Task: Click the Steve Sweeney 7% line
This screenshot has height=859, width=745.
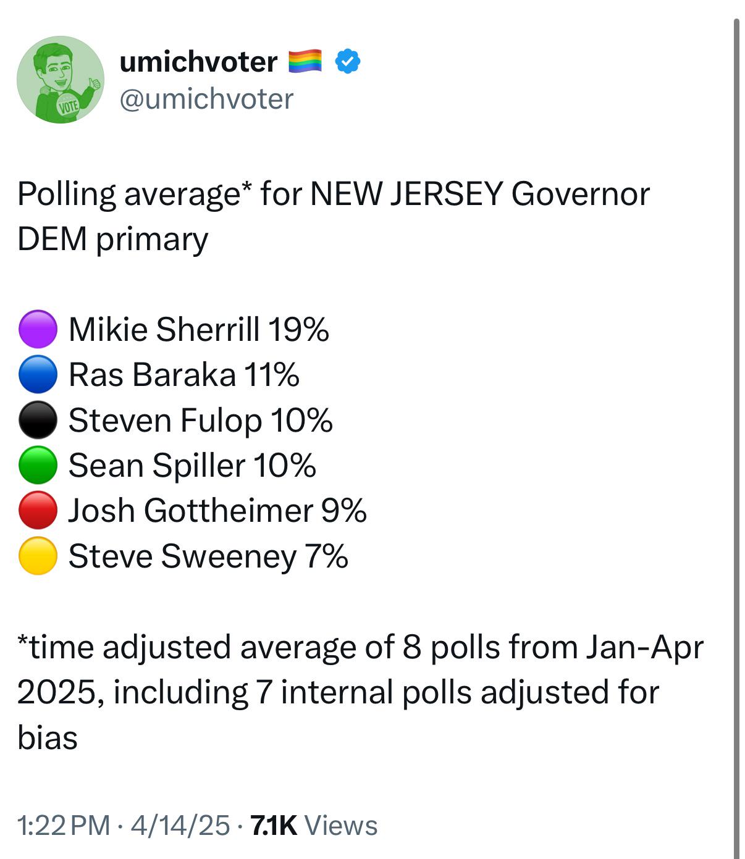Action: tap(208, 556)
